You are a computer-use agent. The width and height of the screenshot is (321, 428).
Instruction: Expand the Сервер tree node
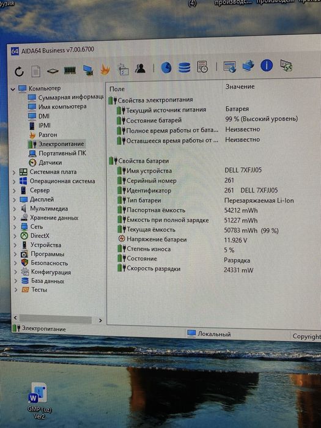(x=15, y=191)
